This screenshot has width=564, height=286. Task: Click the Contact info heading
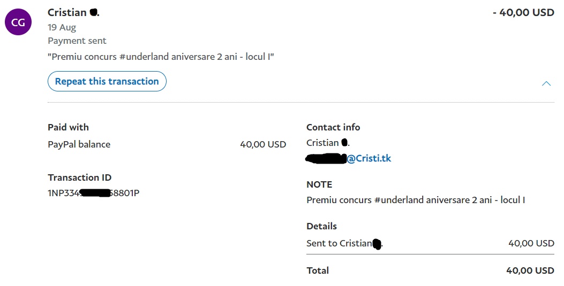click(x=333, y=127)
